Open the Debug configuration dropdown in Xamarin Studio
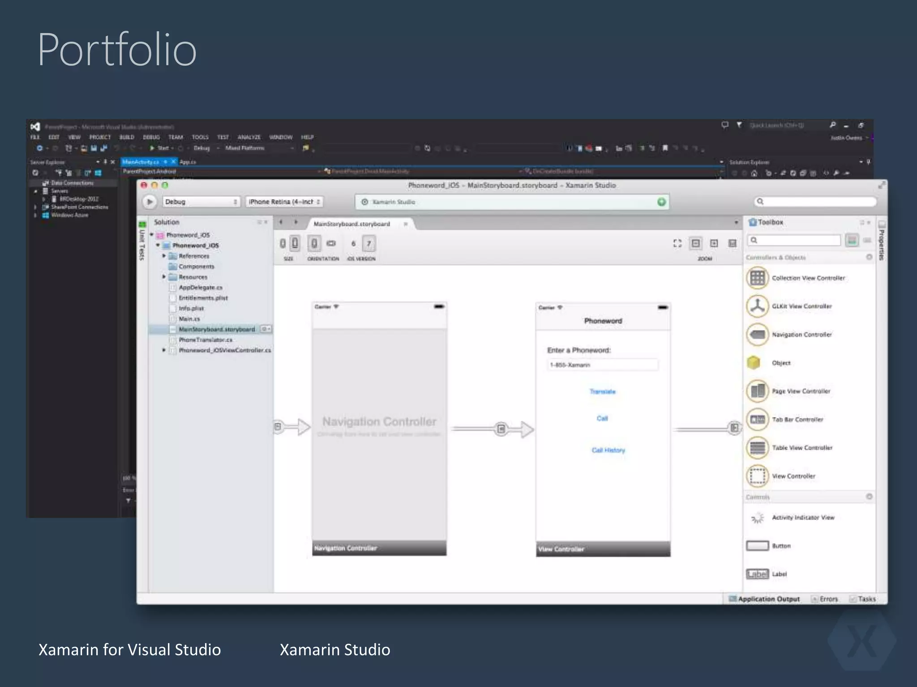The height and width of the screenshot is (687, 917). coord(201,202)
